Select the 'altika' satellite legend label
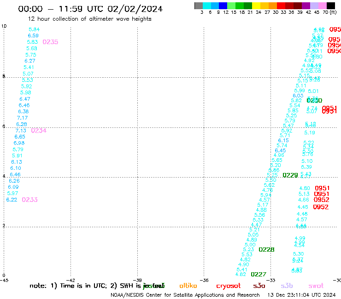341x299 pixels. [188, 286]
